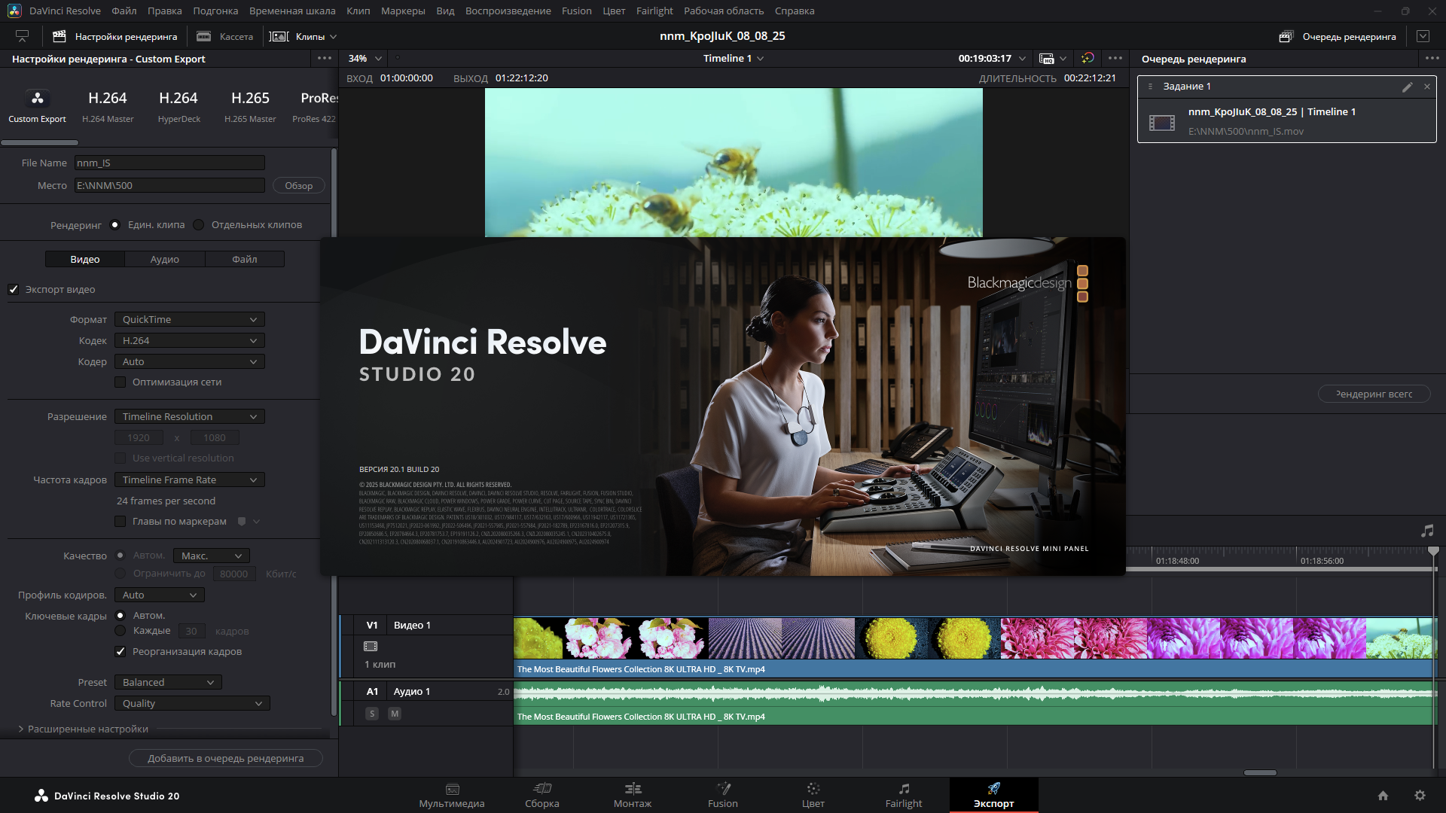Select Отдельных клипов render radio button

(198, 224)
